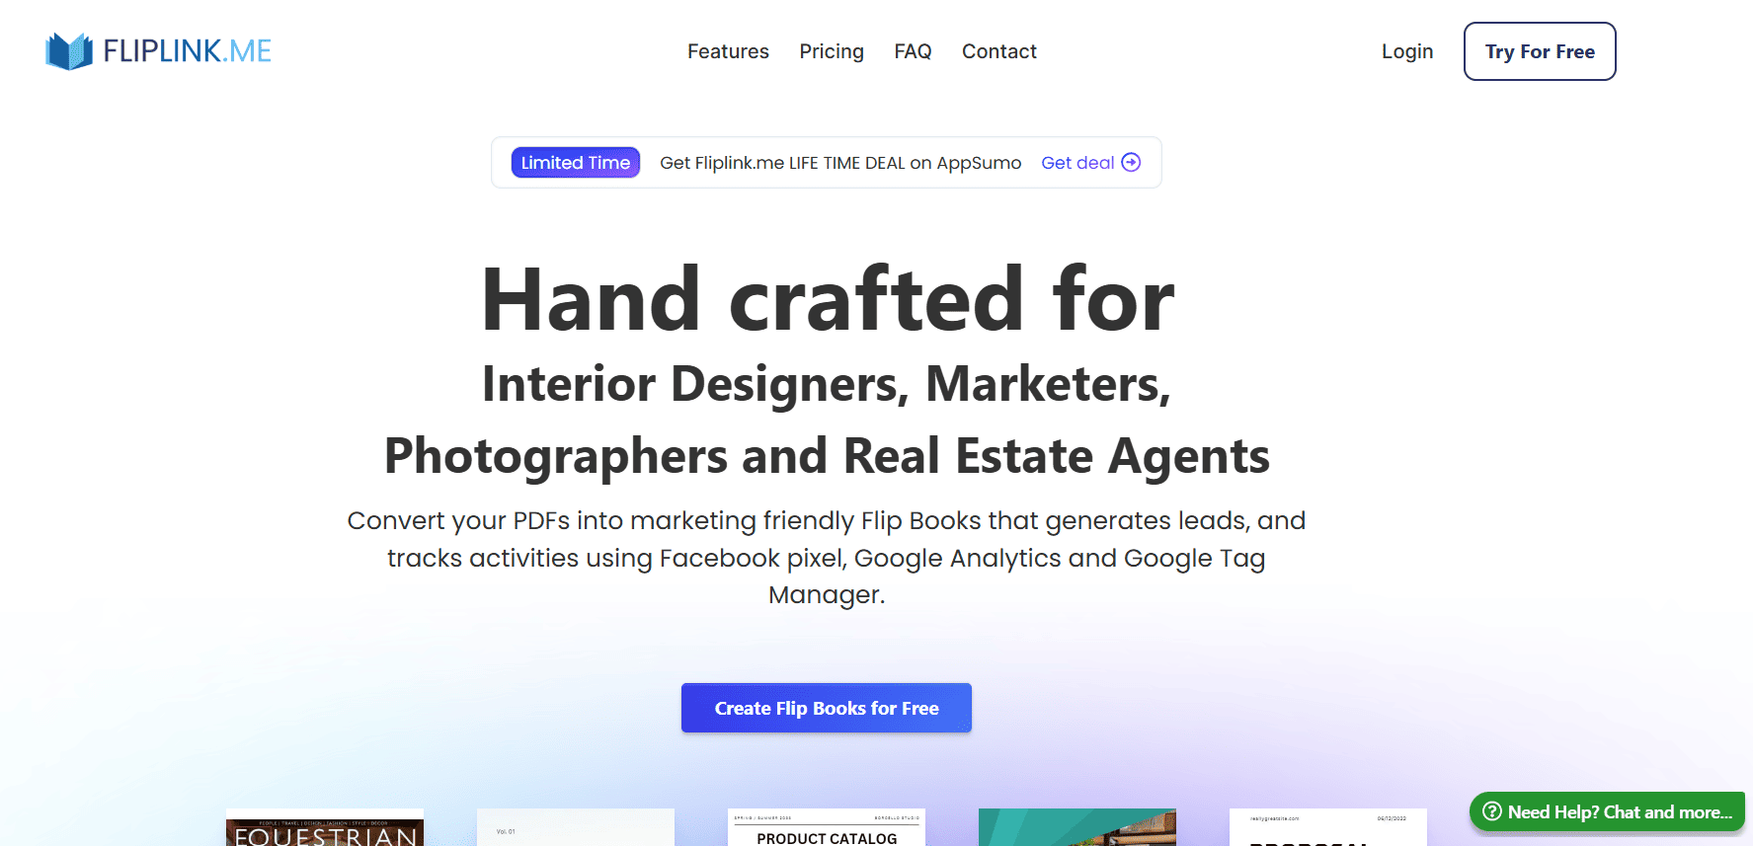Select Contact in the navigation
Viewport: 1753px width, 846px height.
click(x=999, y=51)
